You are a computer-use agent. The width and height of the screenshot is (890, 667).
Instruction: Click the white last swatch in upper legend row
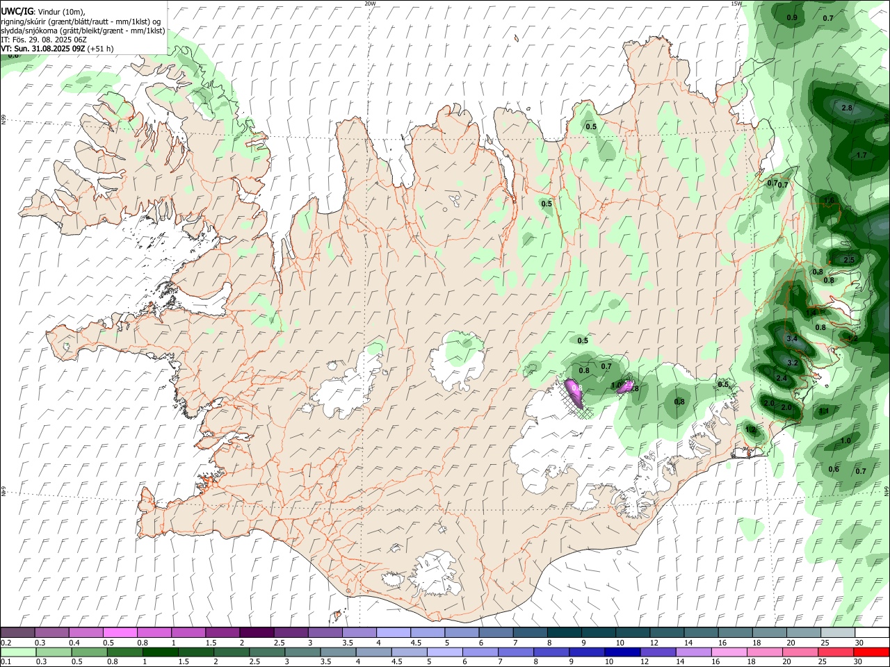[x=871, y=633]
